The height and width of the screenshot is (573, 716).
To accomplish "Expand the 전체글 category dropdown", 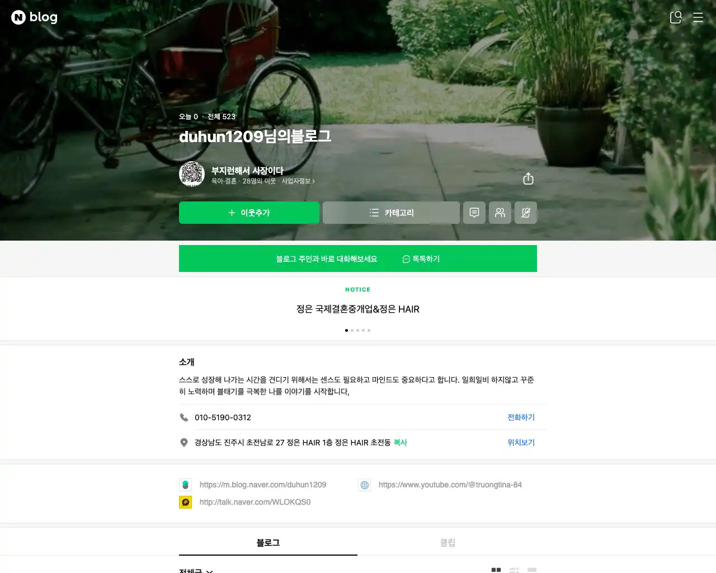I will (196, 570).
